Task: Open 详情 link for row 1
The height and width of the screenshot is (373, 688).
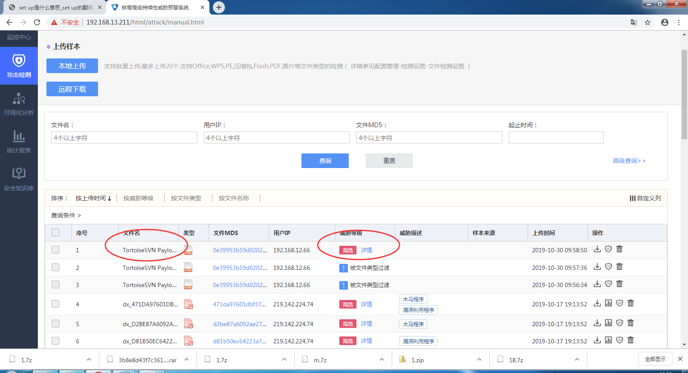Action: [x=366, y=250]
